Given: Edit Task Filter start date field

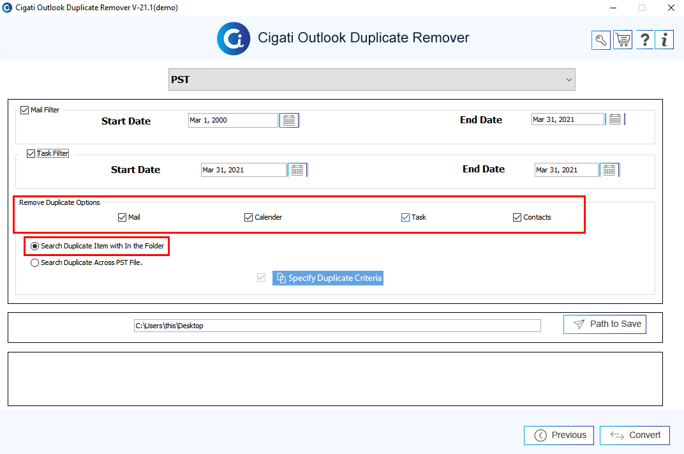Looking at the screenshot, I should pyautogui.click(x=244, y=170).
